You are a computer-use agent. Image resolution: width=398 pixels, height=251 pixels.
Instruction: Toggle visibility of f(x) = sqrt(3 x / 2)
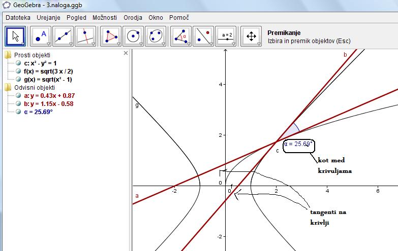(x=19, y=71)
